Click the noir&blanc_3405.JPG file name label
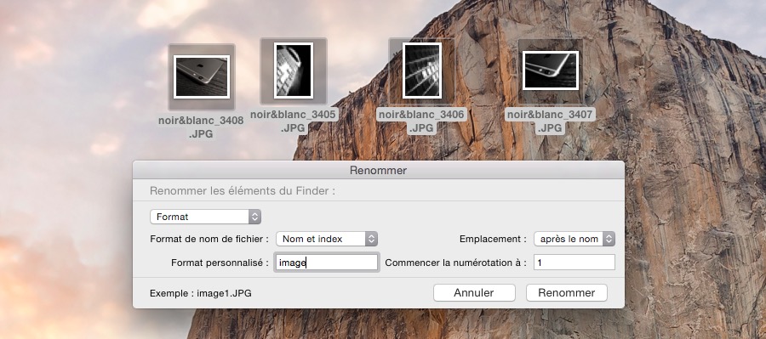 [293, 121]
